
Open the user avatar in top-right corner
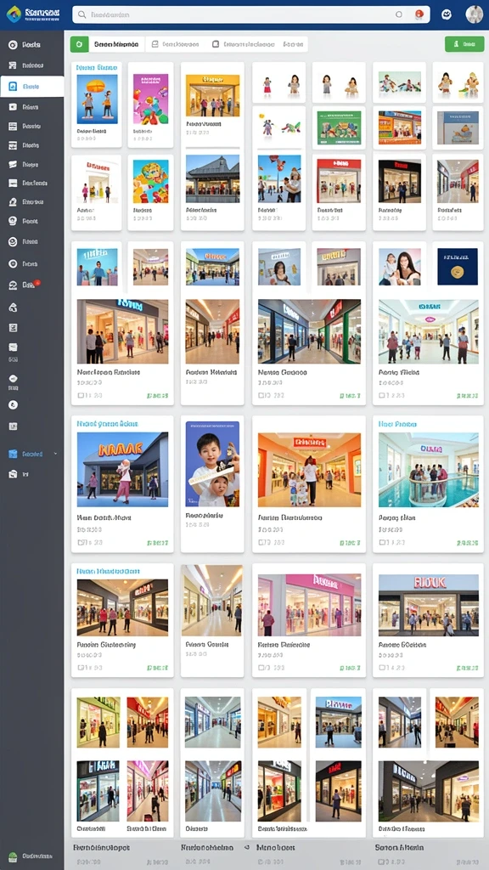[474, 14]
